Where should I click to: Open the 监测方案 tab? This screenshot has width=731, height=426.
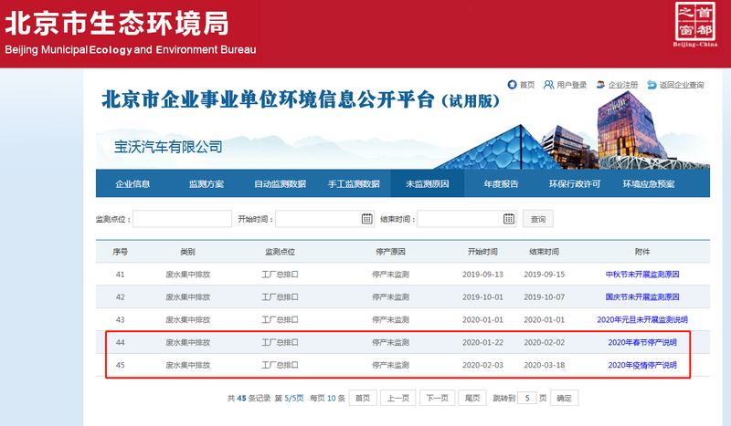click(206, 184)
